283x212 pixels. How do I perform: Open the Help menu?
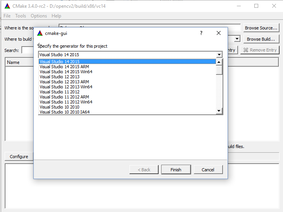(x=56, y=16)
